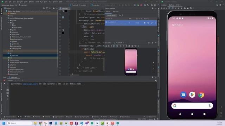The height and width of the screenshot is (126, 225).
Task: Open IDE settings gear in main toolbar
Action: coord(155,5)
